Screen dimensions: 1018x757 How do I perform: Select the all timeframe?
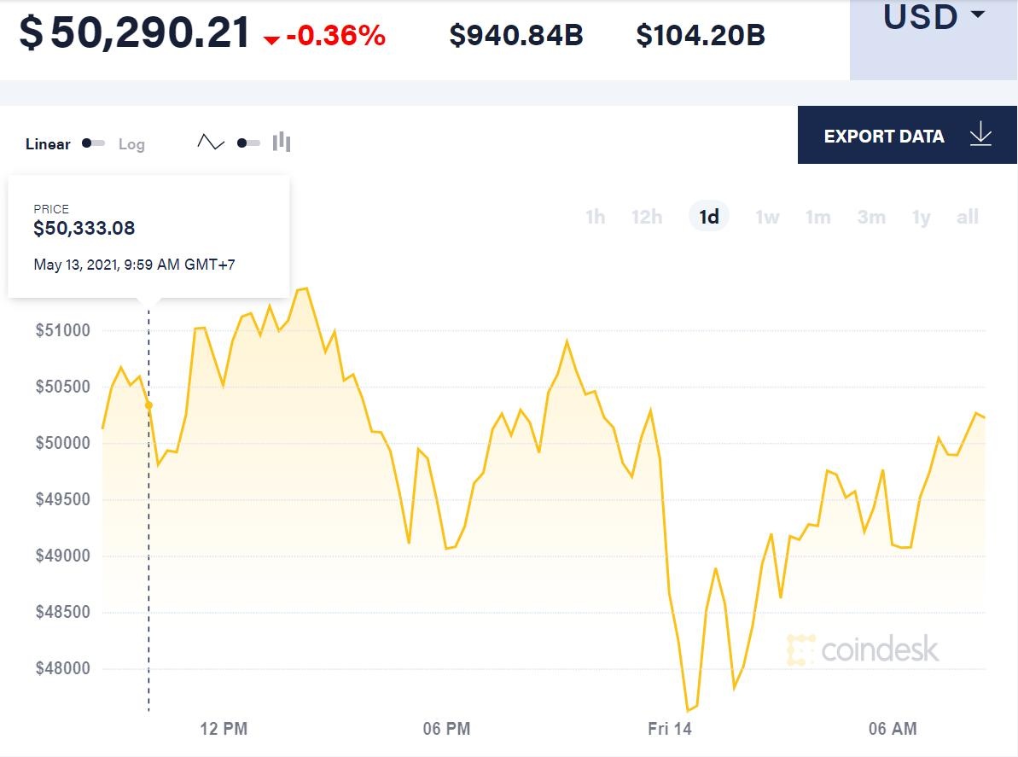[967, 217]
